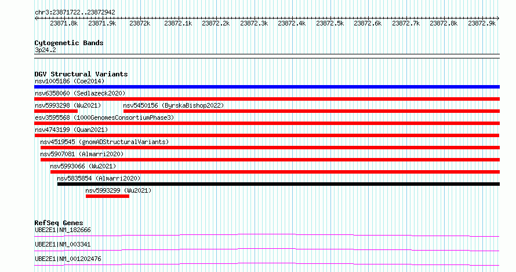Click the red nsv4743199 variant bar

pyautogui.click(x=267, y=135)
